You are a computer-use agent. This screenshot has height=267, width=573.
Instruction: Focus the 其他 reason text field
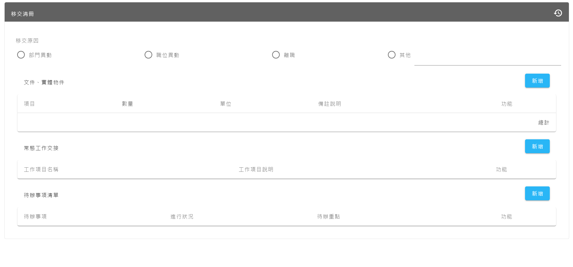click(487, 60)
